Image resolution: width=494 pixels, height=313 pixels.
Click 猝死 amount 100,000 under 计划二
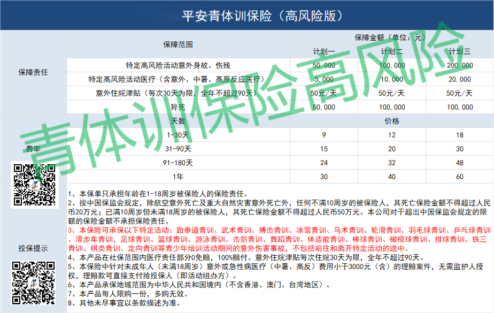pos(391,107)
